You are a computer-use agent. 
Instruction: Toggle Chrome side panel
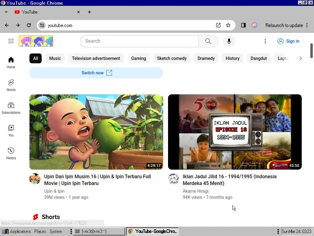(243, 25)
